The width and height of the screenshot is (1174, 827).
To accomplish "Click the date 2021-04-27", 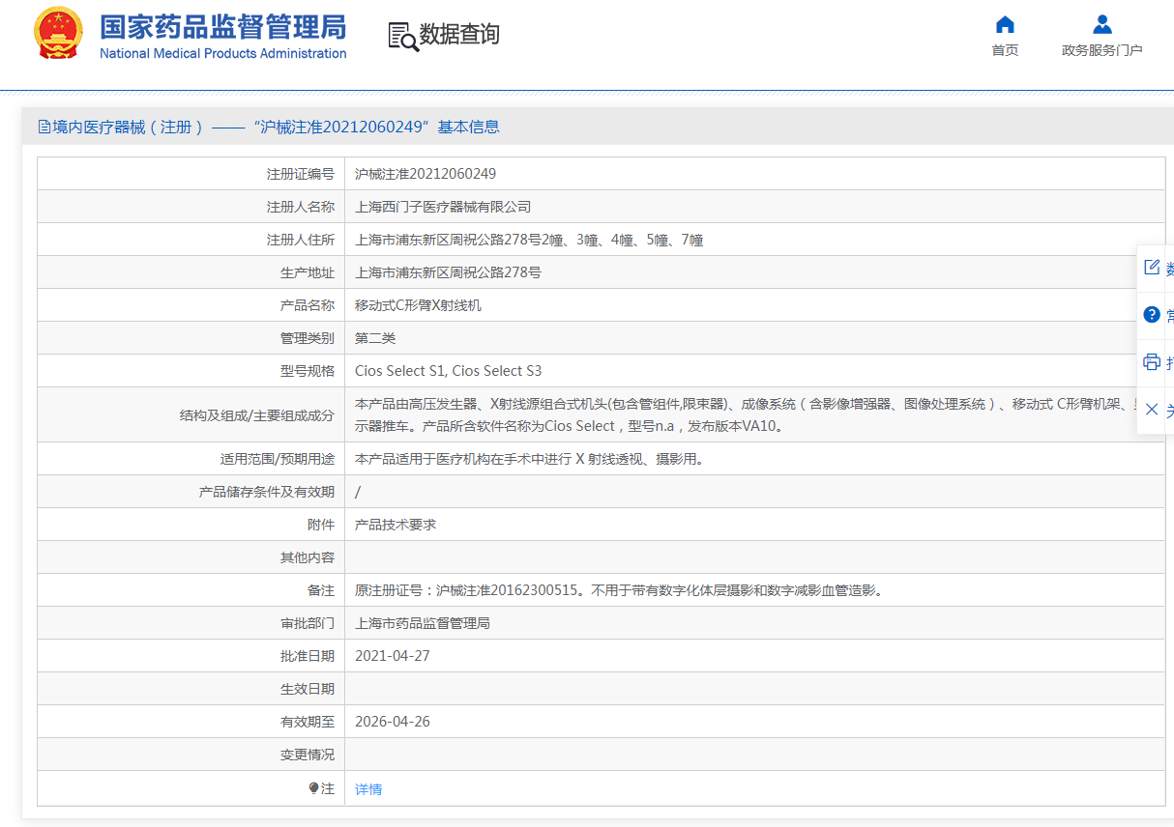I will point(393,656).
